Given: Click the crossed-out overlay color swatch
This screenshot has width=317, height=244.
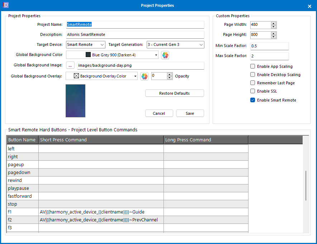Looking at the screenshot, I should (x=76, y=76).
